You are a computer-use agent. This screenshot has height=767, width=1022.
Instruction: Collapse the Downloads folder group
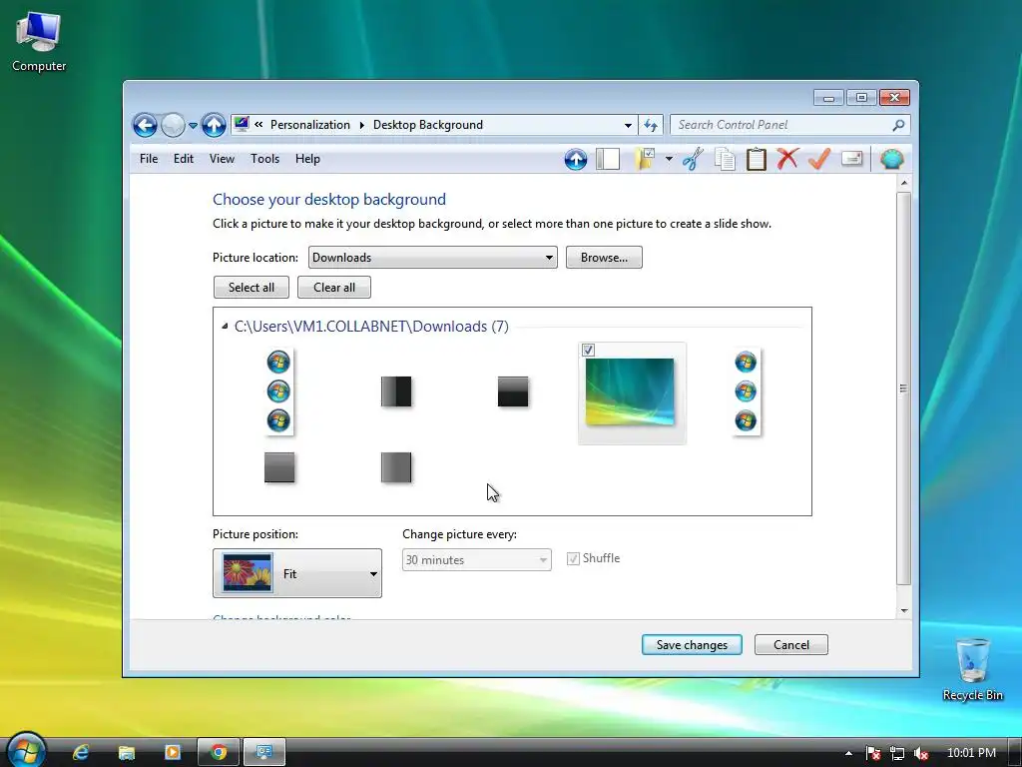(x=225, y=327)
